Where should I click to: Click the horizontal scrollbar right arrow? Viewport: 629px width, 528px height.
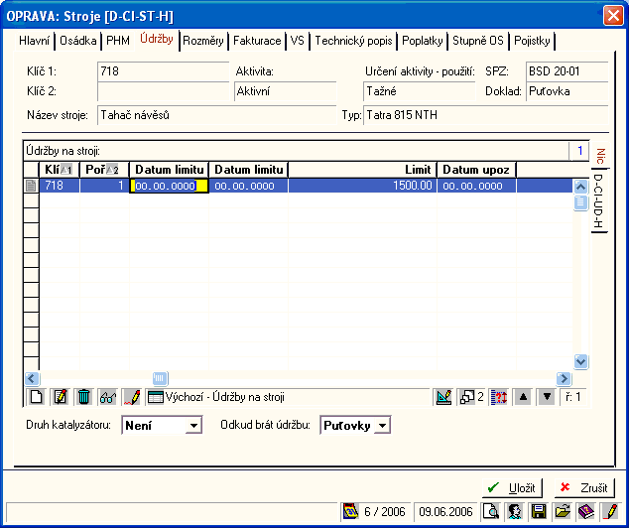click(564, 378)
